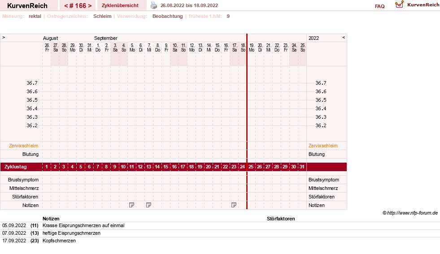Open the printer icon for printing
Image resolution: width=440 pixels, height=254 pixels.
click(x=154, y=5)
